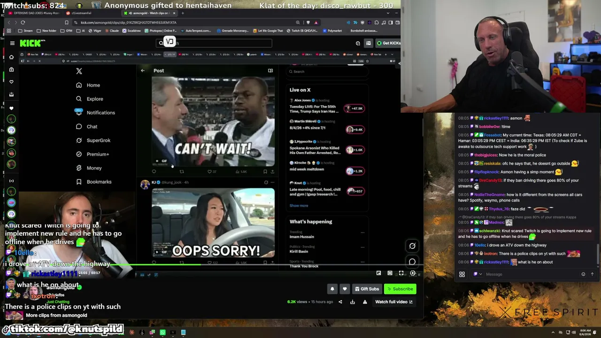
Task: Open more options for Kirill Basin trend
Action: 362,247
